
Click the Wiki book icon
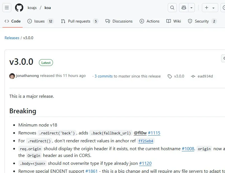click(x=169, y=21)
